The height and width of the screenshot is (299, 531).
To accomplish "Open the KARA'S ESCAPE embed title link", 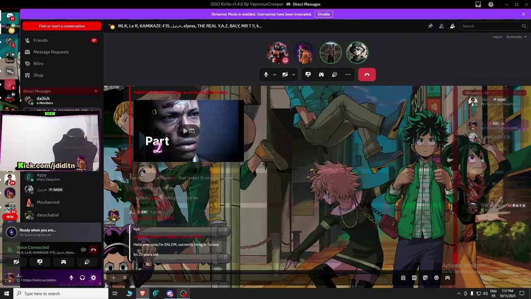I will [x=181, y=92].
